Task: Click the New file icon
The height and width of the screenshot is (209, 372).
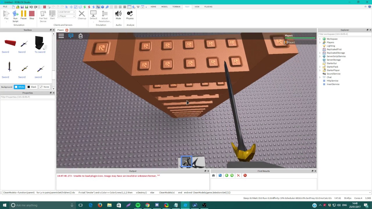Action: (x=13, y=7)
